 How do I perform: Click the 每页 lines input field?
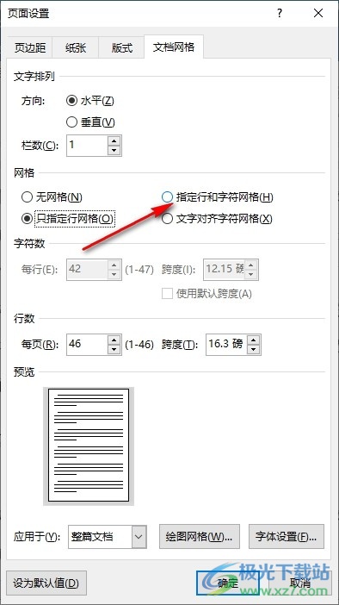87,345
